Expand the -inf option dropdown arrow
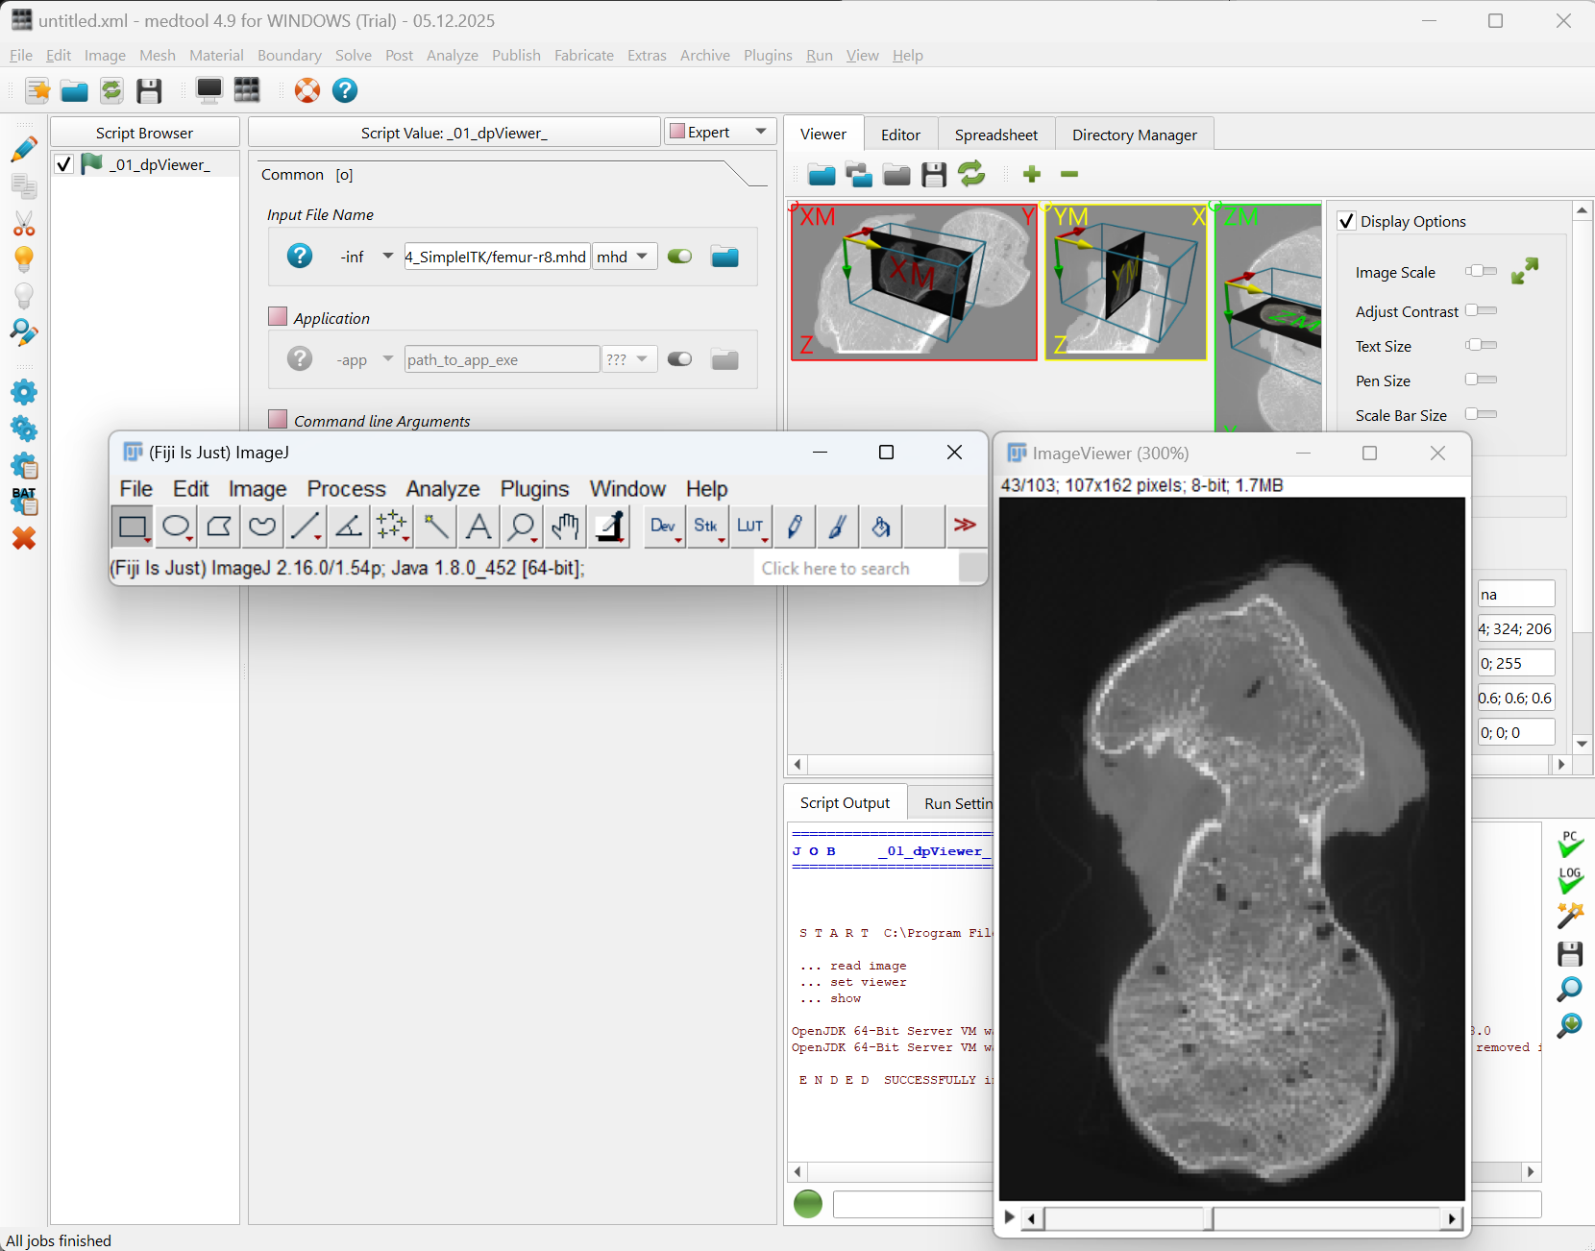The height and width of the screenshot is (1251, 1595). [x=388, y=257]
